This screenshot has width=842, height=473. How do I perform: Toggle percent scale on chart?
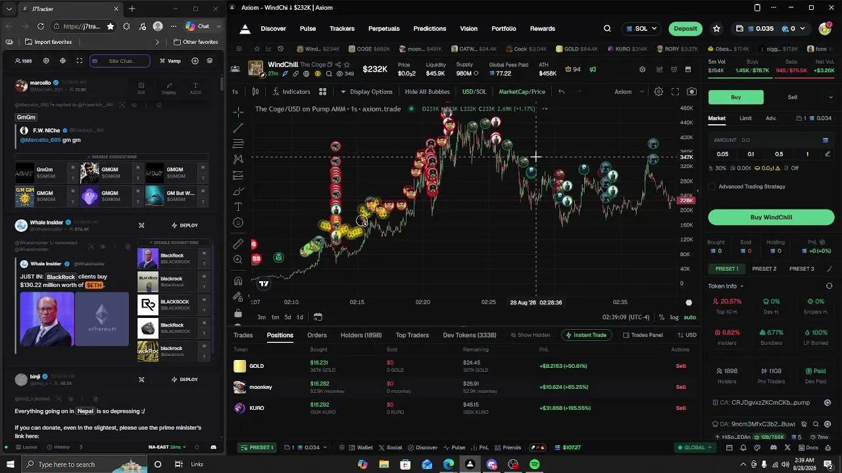tap(661, 317)
